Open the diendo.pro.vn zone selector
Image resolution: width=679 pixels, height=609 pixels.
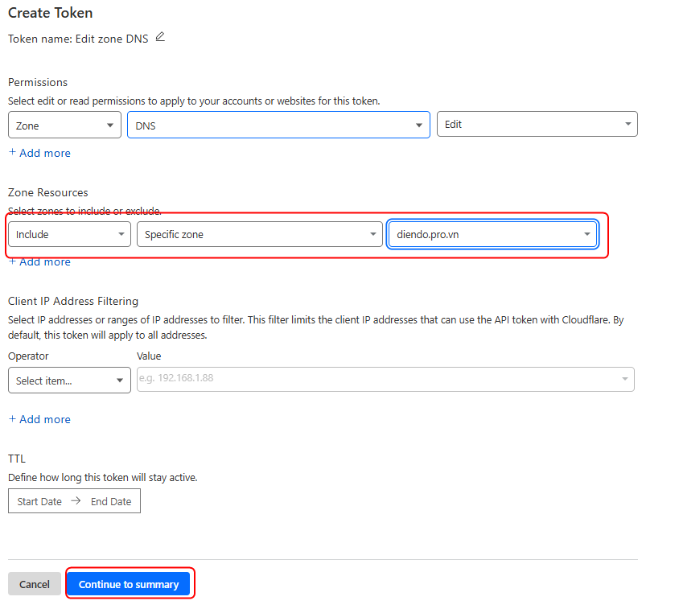tap(492, 234)
